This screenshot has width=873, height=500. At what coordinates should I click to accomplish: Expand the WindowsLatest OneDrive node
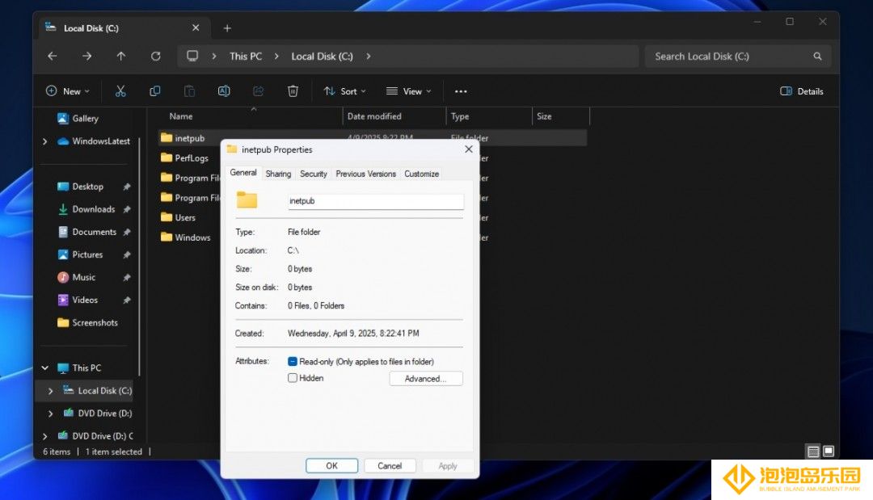45,141
